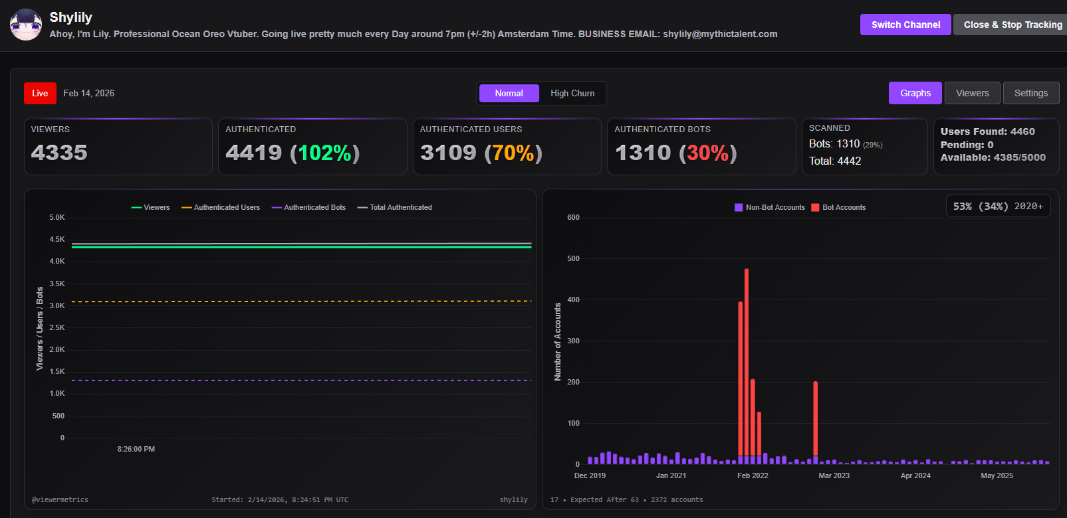Switch to High Churn mode
Screen dimensions: 1067x518
tap(572, 94)
